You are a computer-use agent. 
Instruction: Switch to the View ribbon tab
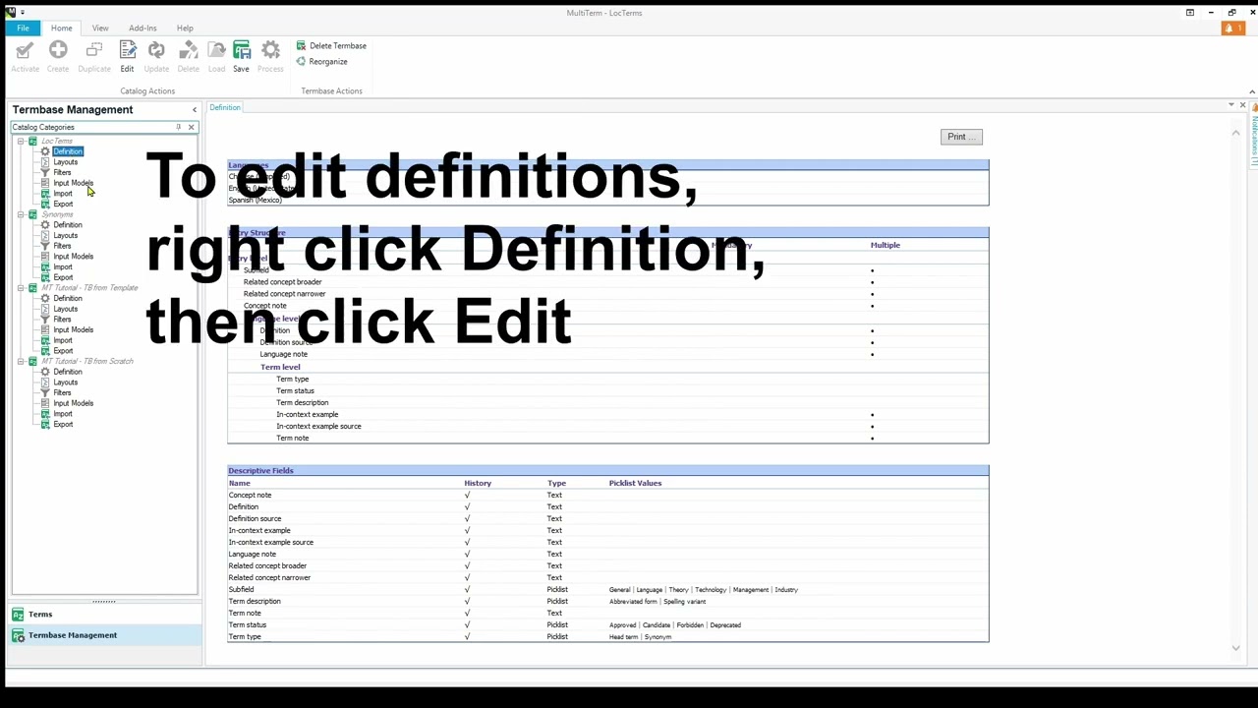[100, 28]
